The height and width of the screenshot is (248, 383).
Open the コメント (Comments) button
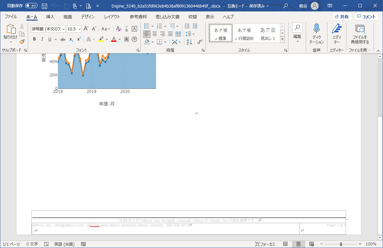366,17
